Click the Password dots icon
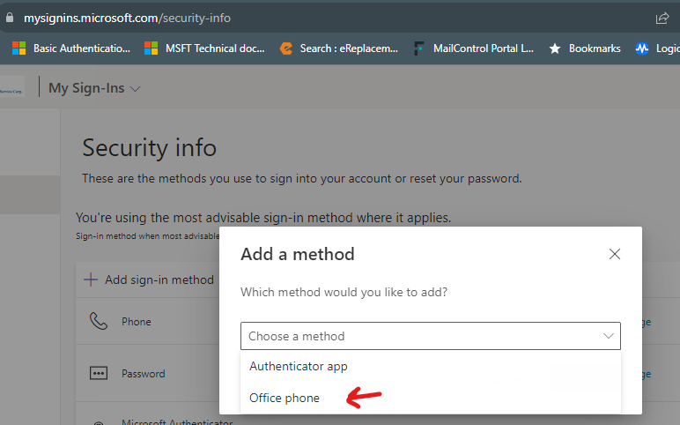The height and width of the screenshot is (425, 680). coord(99,373)
